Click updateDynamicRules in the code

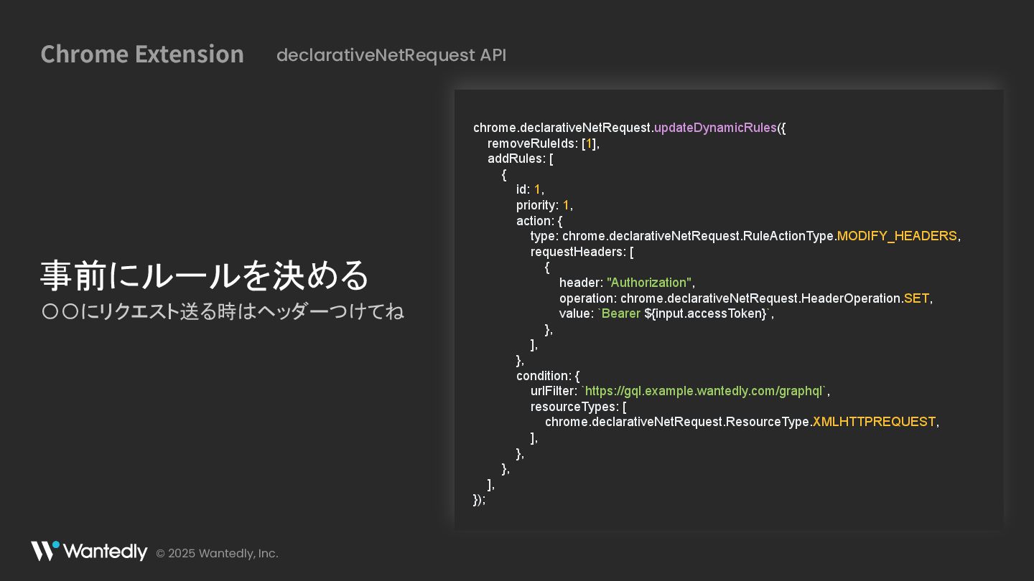[x=715, y=128]
